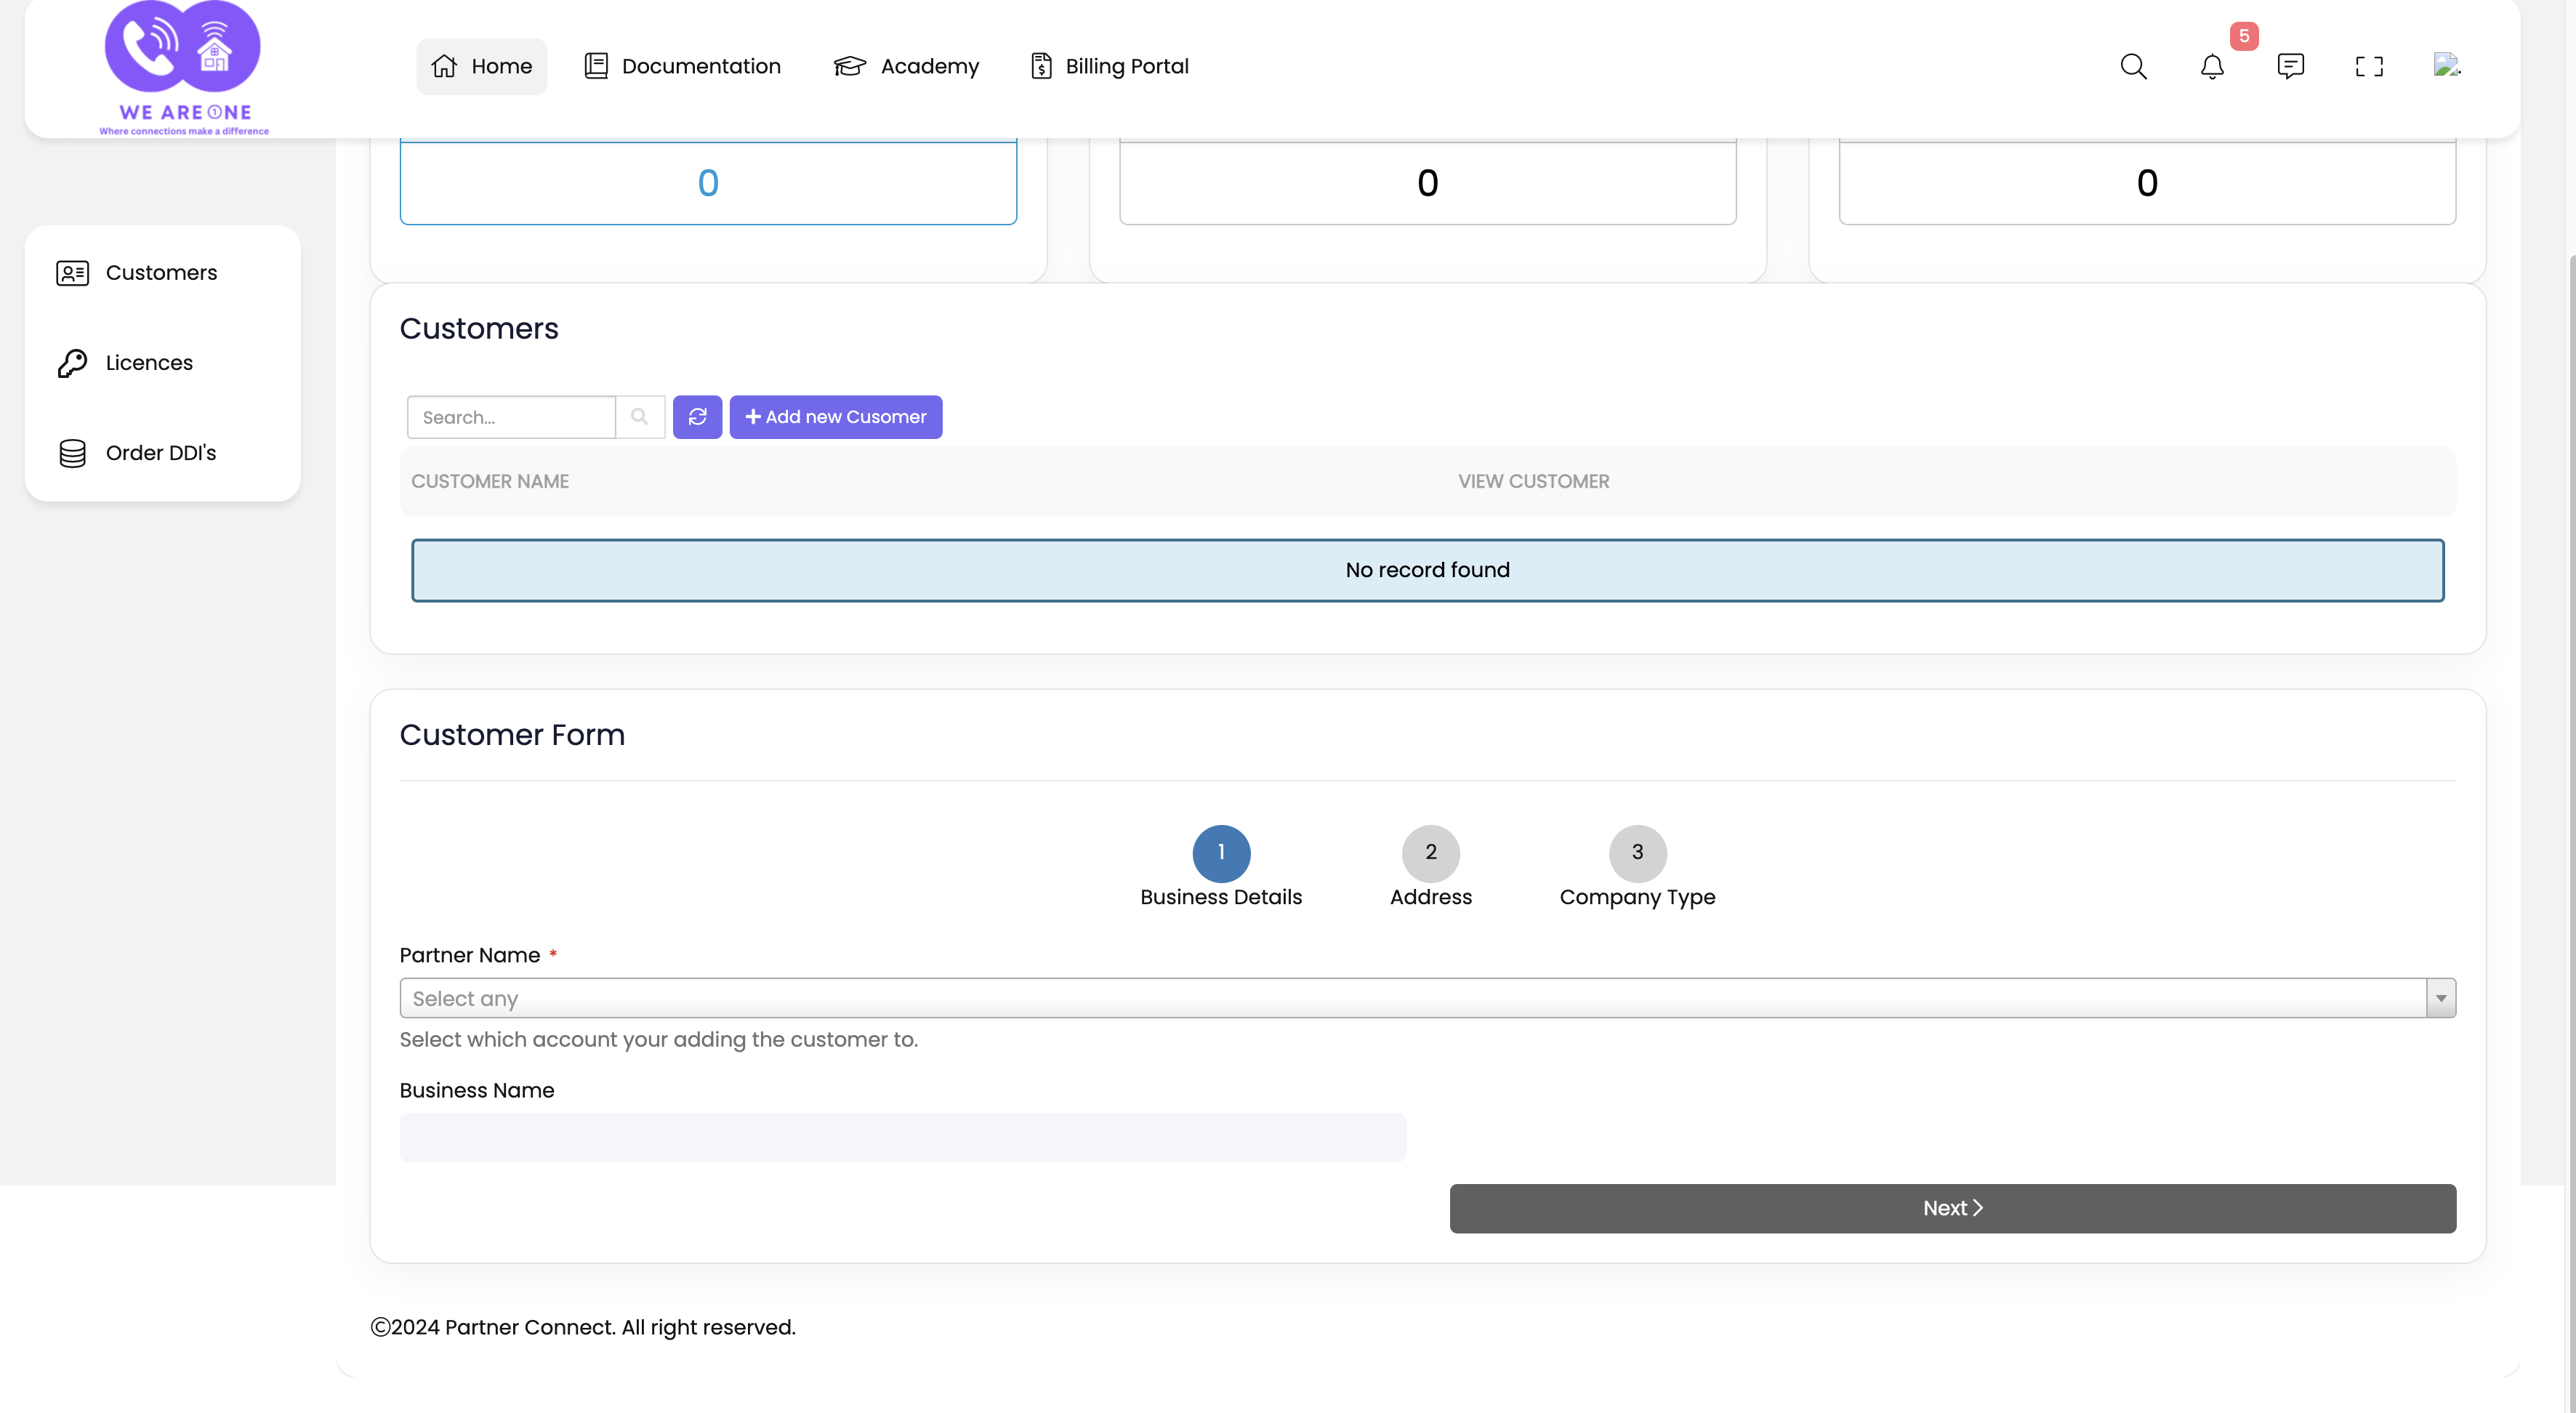This screenshot has width=2576, height=1413.
Task: Open the header search magnifier icon
Action: click(2133, 67)
